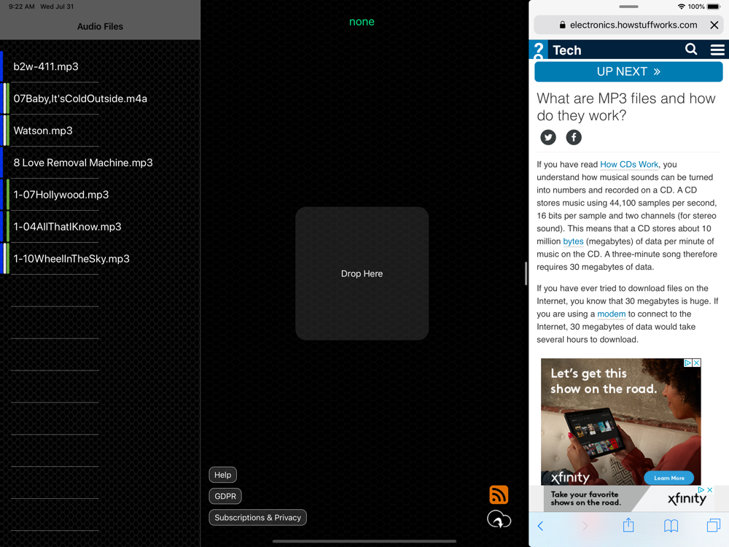Screen dimensions: 729x547
Task: Open the Safari search magnifier icon
Action: coord(691,49)
